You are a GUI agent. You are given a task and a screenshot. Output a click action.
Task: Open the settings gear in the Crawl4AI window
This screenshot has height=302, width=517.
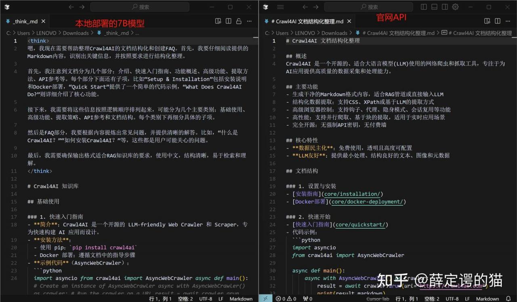pyautogui.click(x=455, y=7)
